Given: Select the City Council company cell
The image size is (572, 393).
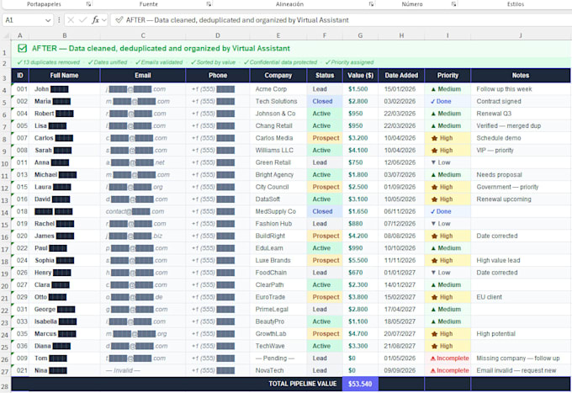Looking at the screenshot, I should click(278, 187).
